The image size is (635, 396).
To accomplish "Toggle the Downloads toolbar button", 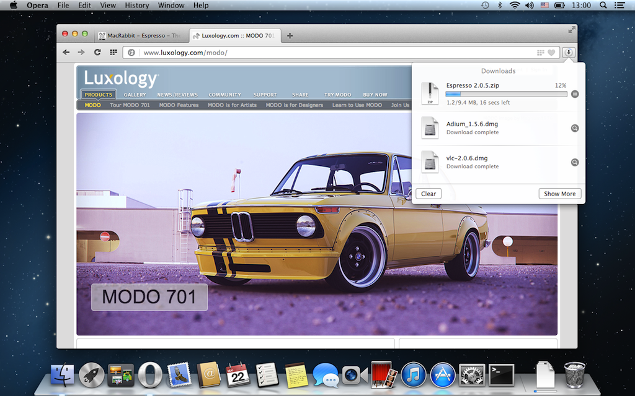I will coord(568,53).
